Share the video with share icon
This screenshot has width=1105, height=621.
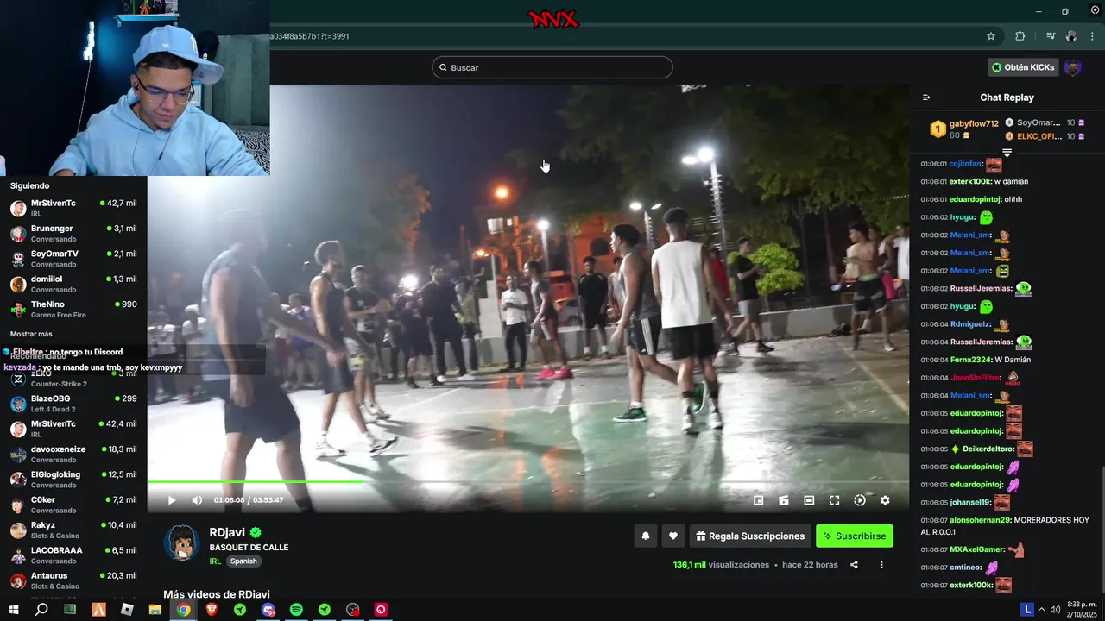click(854, 565)
